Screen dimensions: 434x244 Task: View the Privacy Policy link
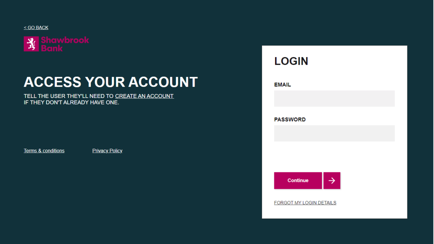(107, 151)
